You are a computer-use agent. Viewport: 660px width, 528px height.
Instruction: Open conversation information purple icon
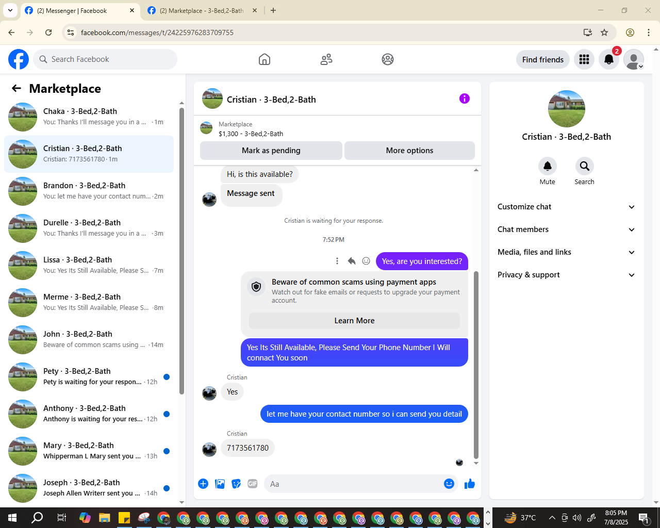pos(465,98)
